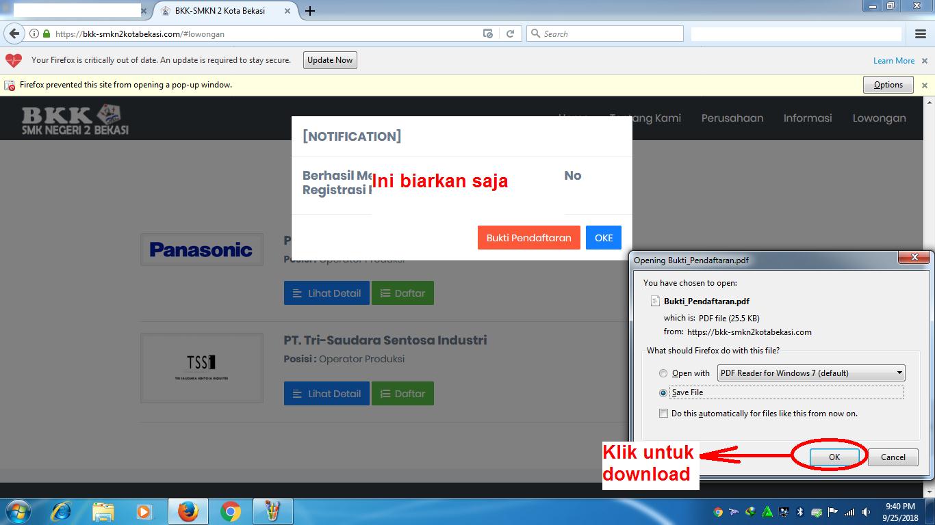This screenshot has width=935, height=525.
Task: Select the 'Save File' radio button
Action: (663, 393)
